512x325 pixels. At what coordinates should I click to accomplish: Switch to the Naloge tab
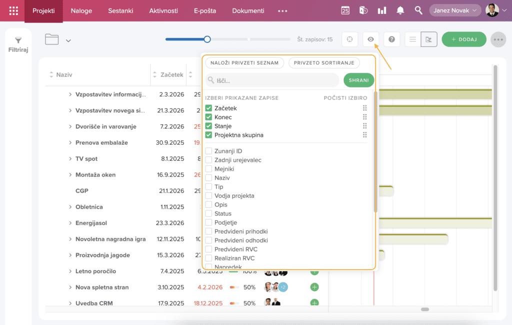[x=81, y=10]
